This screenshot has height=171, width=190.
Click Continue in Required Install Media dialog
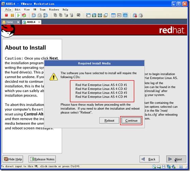tap(131, 121)
